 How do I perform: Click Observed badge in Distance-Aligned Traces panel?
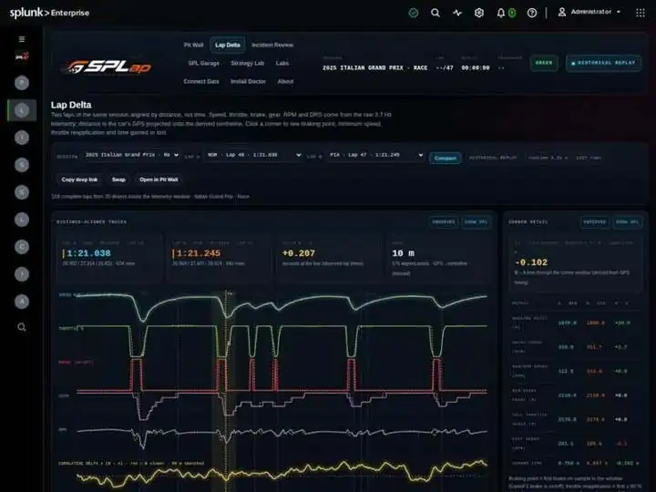click(x=444, y=222)
